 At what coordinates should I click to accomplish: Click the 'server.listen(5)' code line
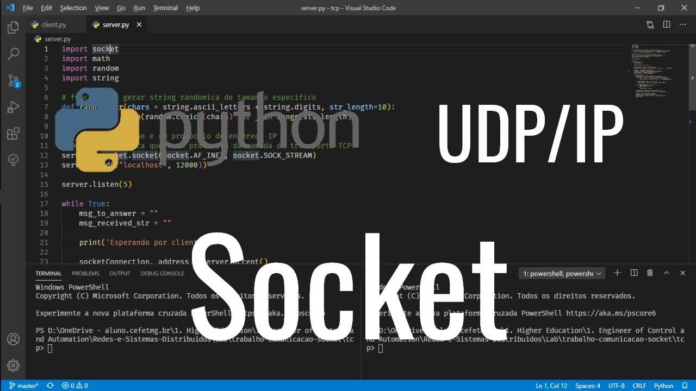click(x=97, y=185)
